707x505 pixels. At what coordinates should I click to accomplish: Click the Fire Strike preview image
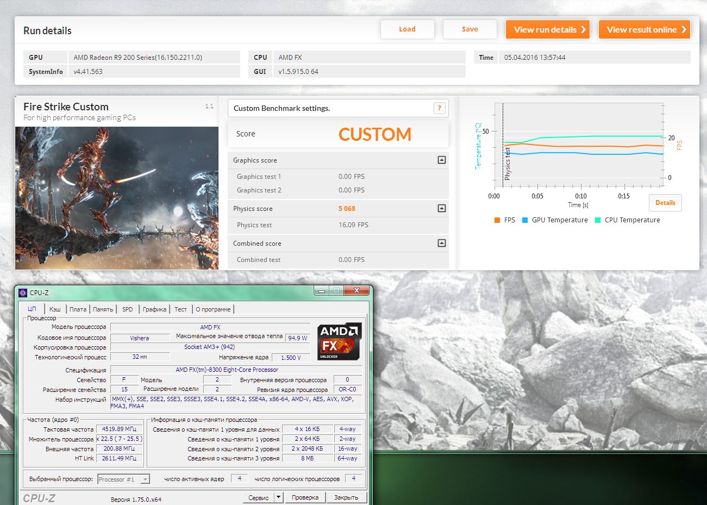[117, 198]
